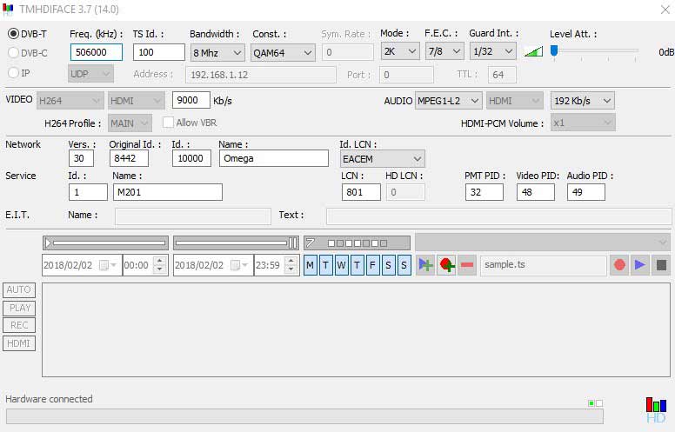The image size is (675, 432).
Task: Open the EACEM Id. LCN dropdown
Action: (383, 158)
